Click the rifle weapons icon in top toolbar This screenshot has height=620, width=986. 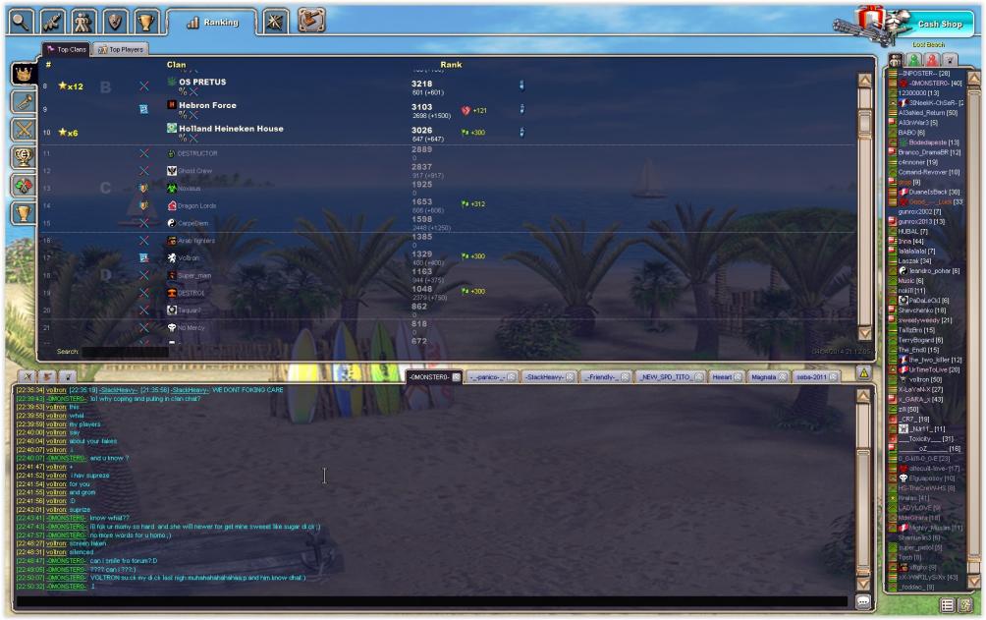[x=53, y=22]
